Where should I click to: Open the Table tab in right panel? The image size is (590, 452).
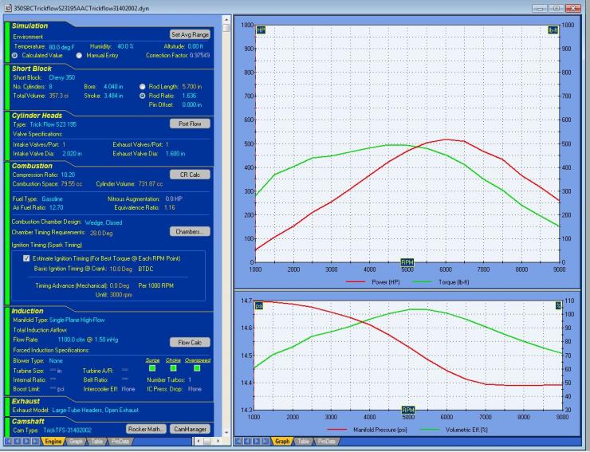click(x=303, y=442)
